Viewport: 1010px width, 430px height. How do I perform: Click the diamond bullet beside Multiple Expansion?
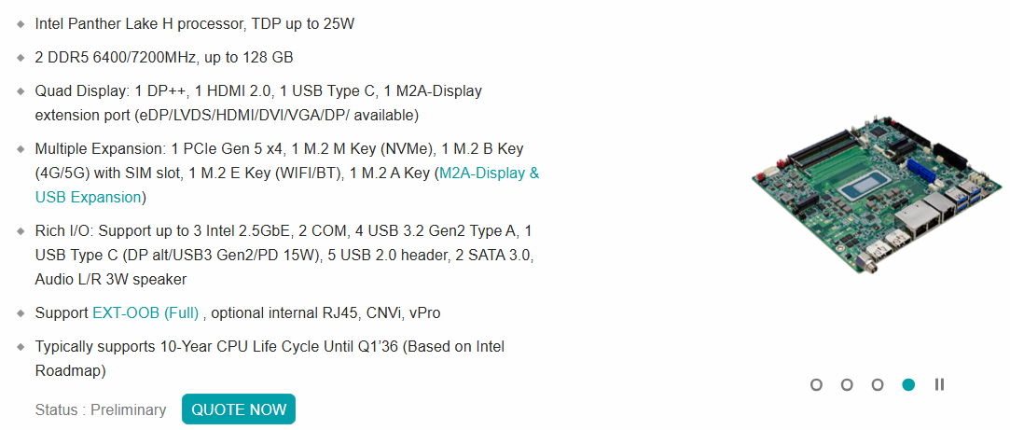[x=21, y=149]
